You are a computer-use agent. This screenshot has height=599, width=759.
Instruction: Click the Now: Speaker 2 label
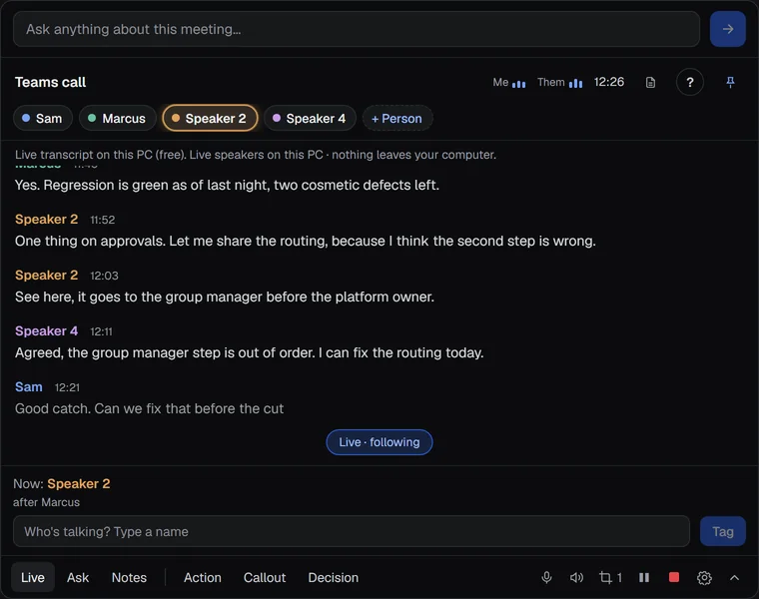[x=62, y=484]
